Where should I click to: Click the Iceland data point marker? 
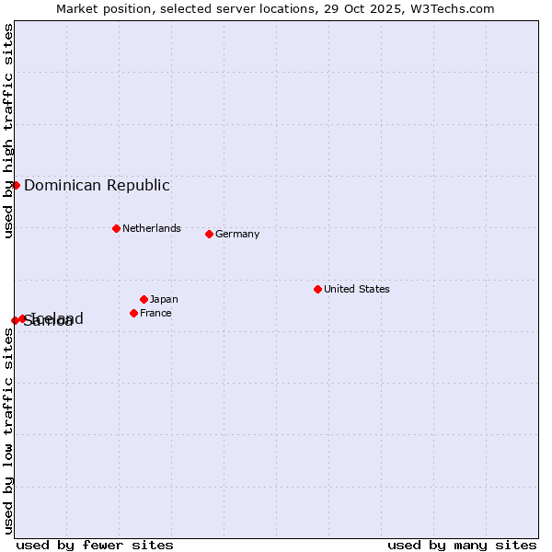pos(22,318)
